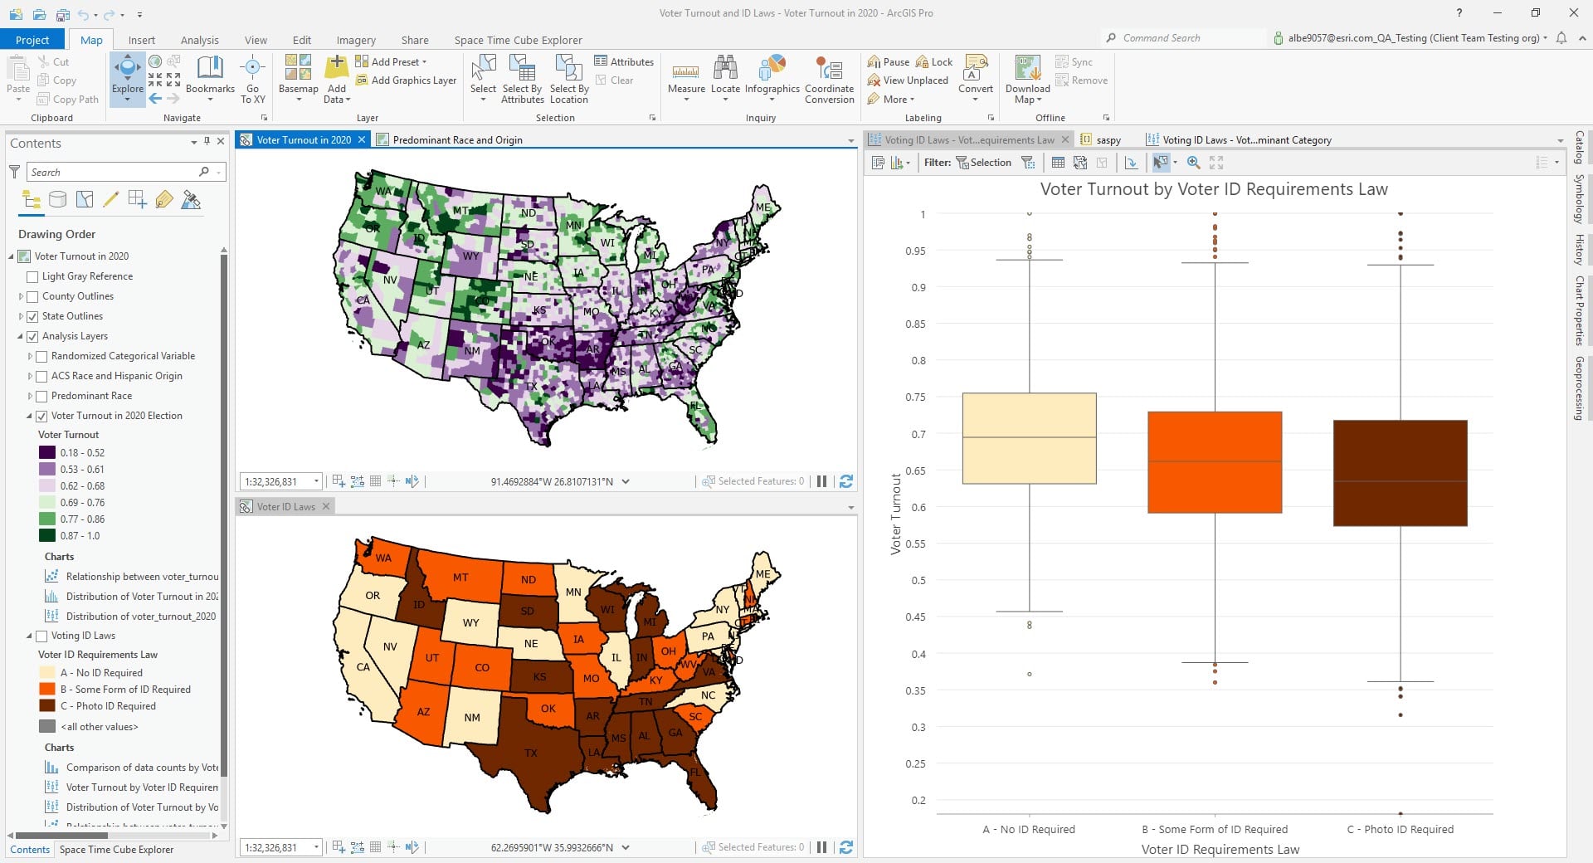
Task: Click the List By Data Source icon
Action: click(57, 199)
